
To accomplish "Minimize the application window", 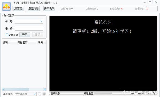I will (145, 2).
